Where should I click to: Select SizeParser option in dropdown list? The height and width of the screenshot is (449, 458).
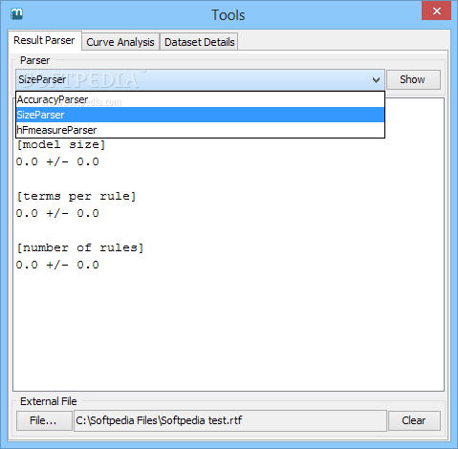[200, 115]
